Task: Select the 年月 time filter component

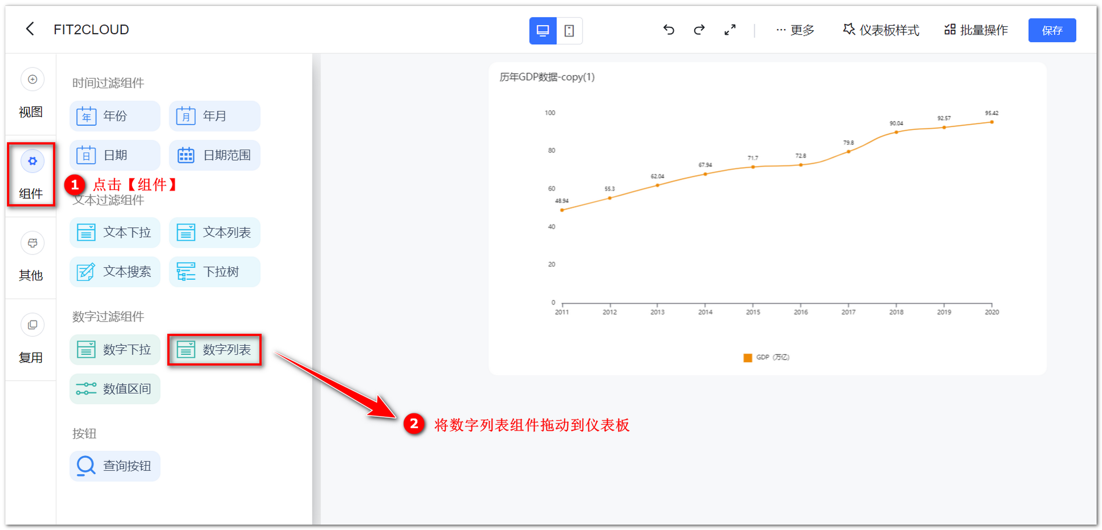Action: [214, 116]
